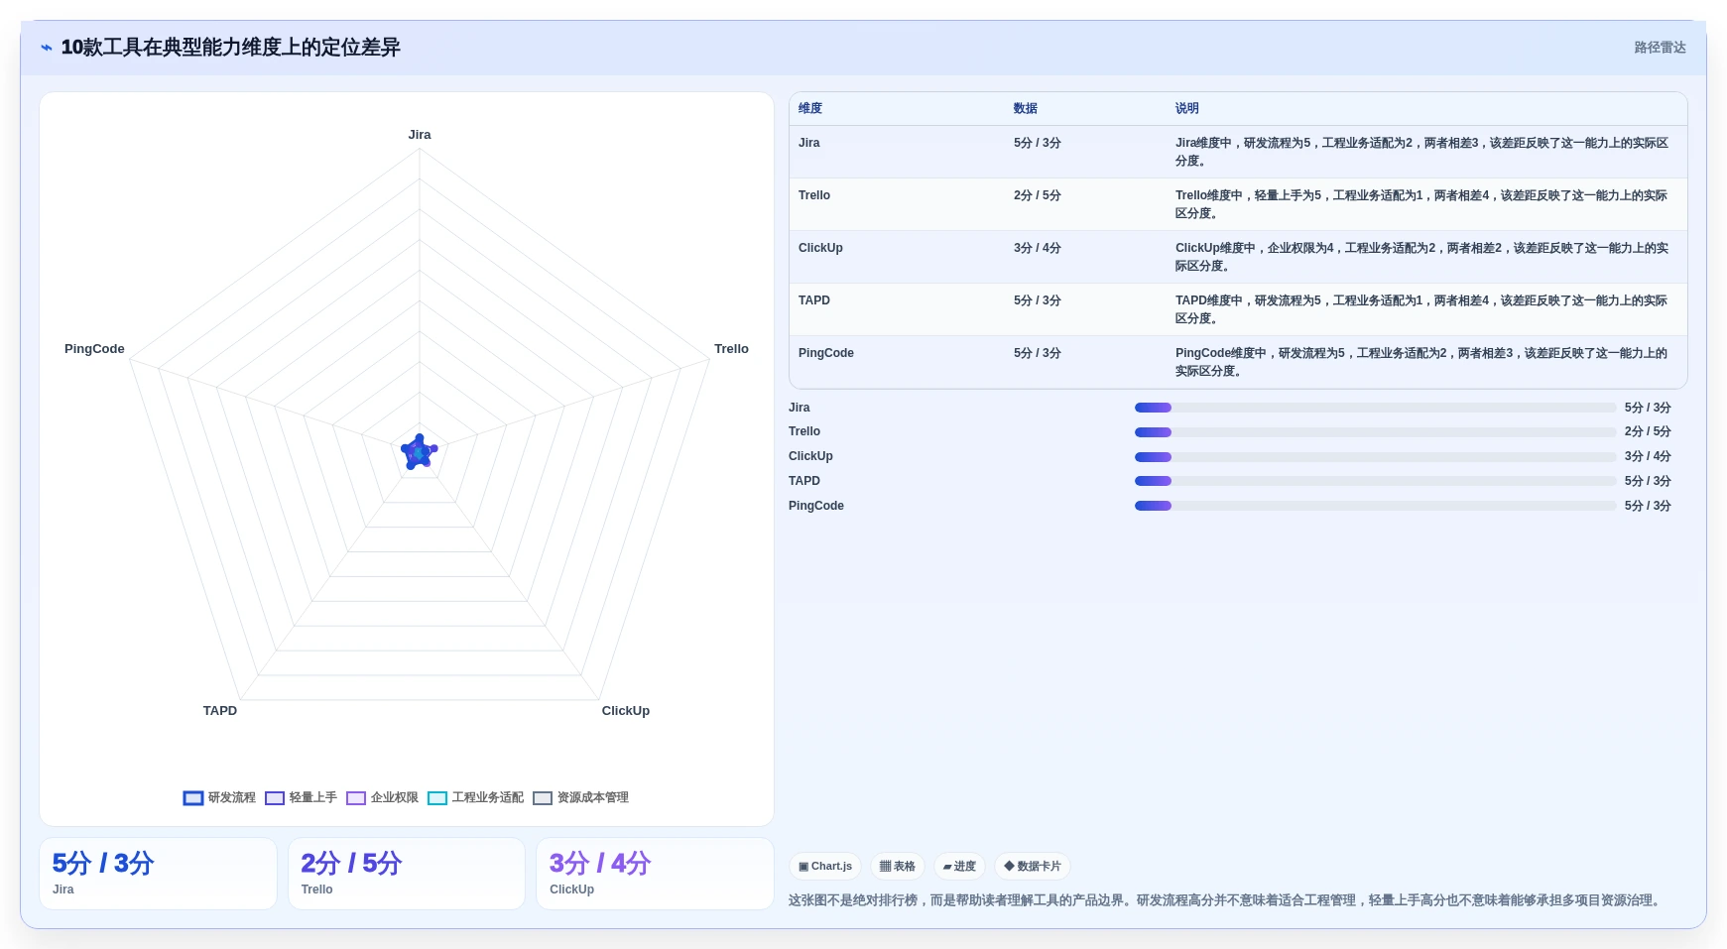The image size is (1727, 949).
Task: Click the ClickUp axis label on radar
Action: [x=626, y=711]
